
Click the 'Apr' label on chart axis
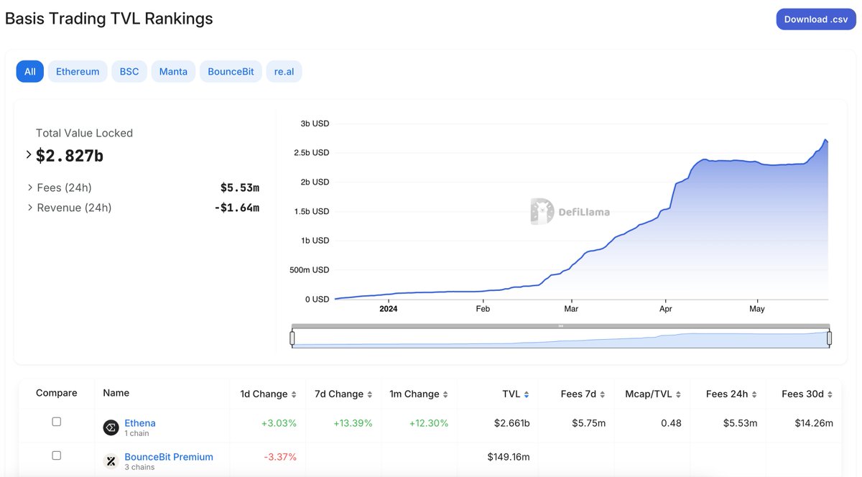click(x=666, y=309)
